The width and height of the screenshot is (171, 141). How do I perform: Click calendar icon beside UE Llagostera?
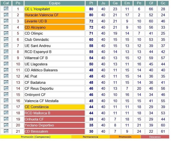[6, 64]
